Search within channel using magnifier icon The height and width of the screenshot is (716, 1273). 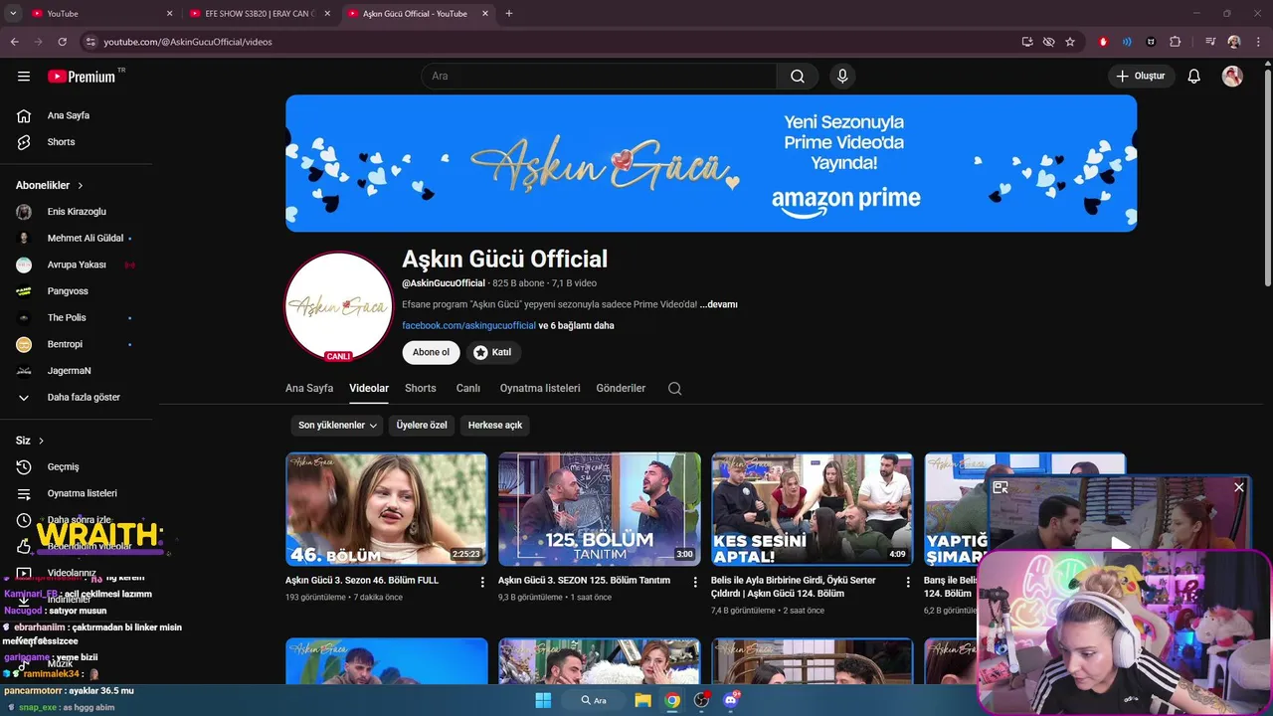point(674,389)
